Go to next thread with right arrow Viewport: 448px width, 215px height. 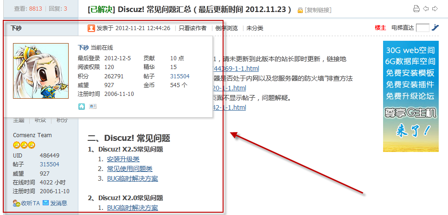[x=435, y=8]
